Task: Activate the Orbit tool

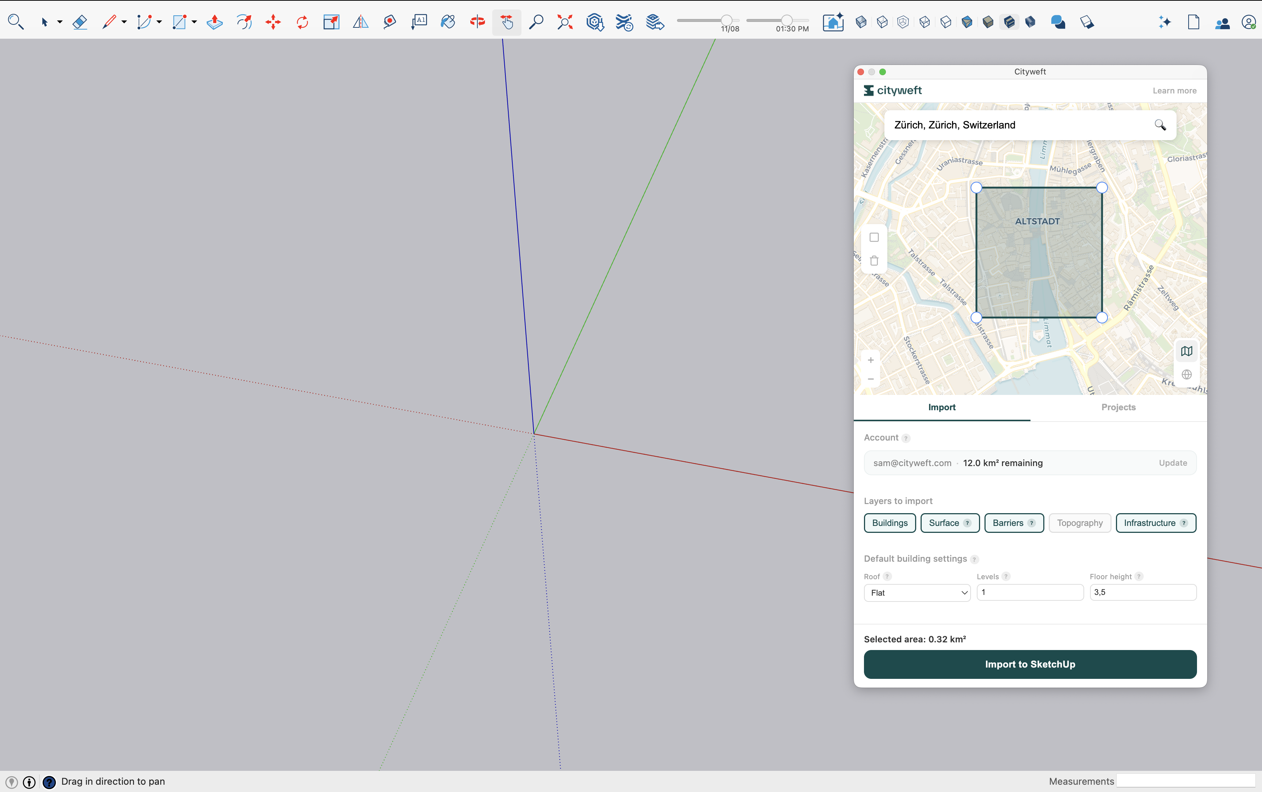Action: [x=477, y=22]
